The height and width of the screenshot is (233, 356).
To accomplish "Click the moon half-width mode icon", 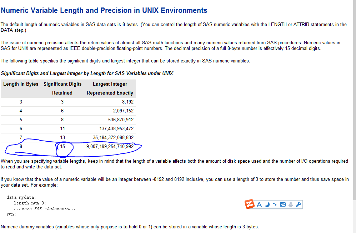I will [267, 204].
